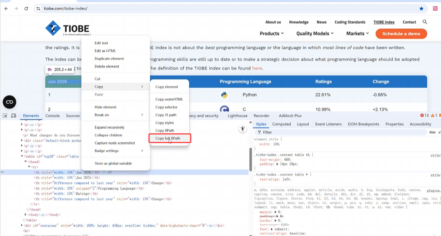441x236 pixels.
Task: Click the red error count icon
Action: tap(422, 115)
